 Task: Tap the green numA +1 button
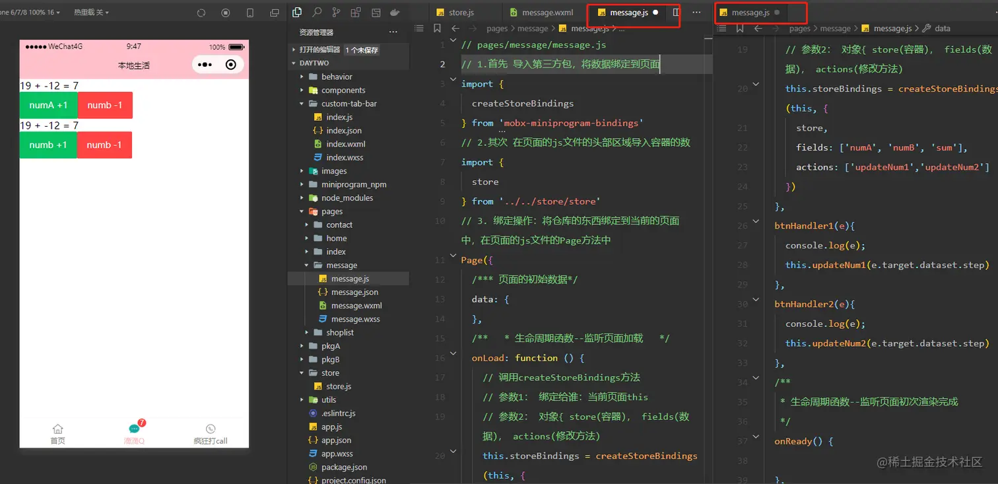click(48, 105)
